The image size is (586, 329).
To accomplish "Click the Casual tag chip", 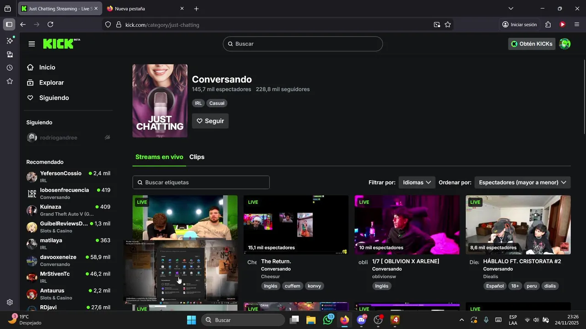I will [217, 103].
